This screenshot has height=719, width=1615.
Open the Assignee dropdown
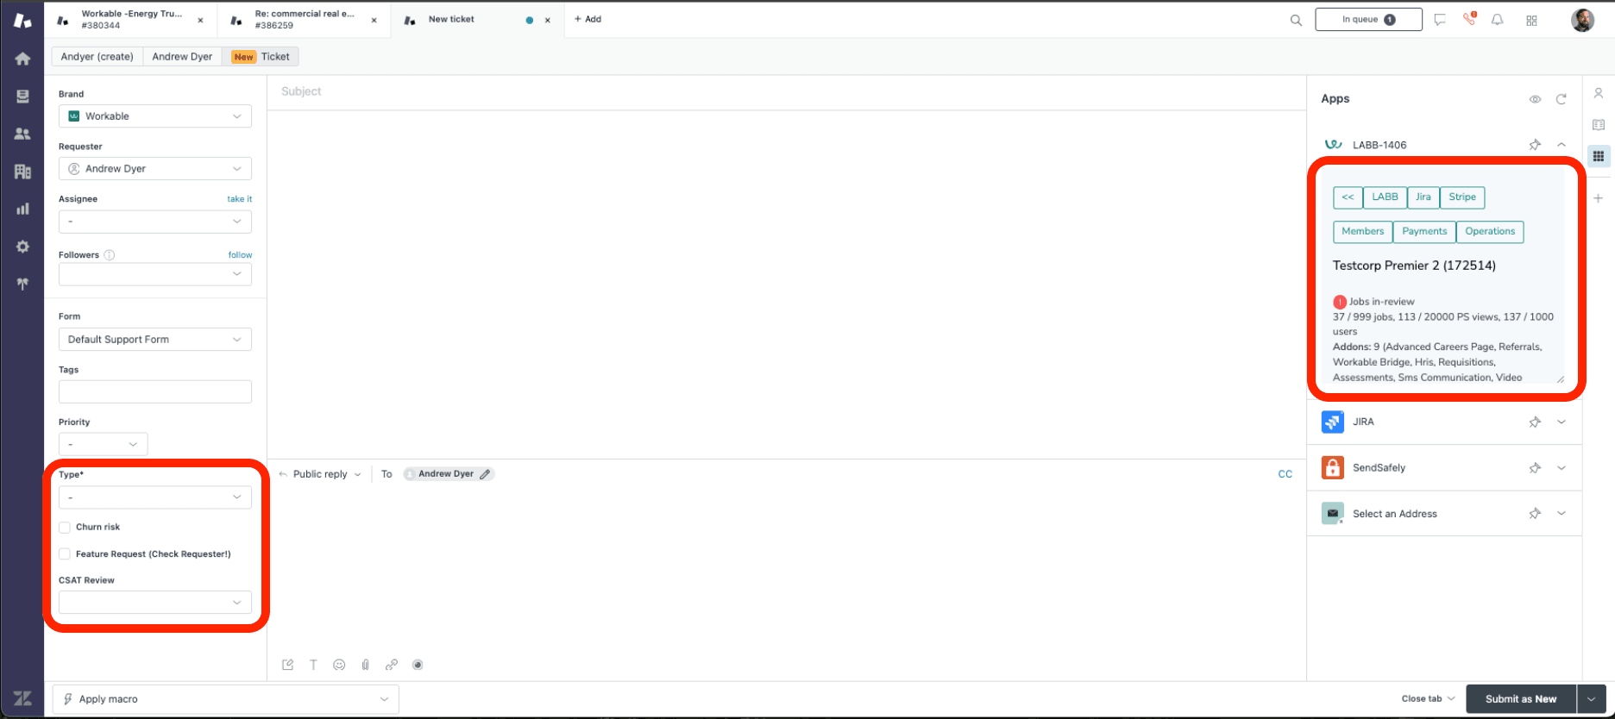(x=155, y=222)
